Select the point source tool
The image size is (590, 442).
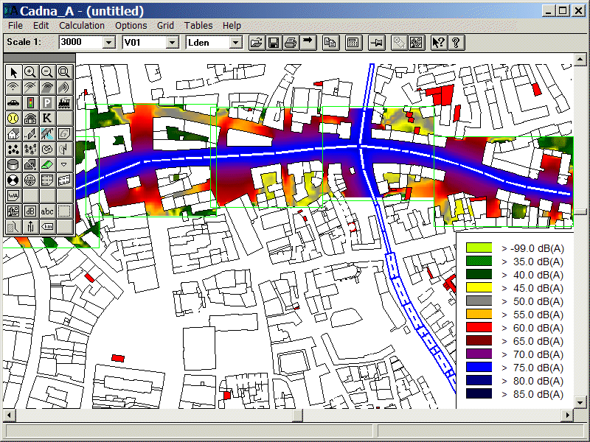(x=13, y=87)
